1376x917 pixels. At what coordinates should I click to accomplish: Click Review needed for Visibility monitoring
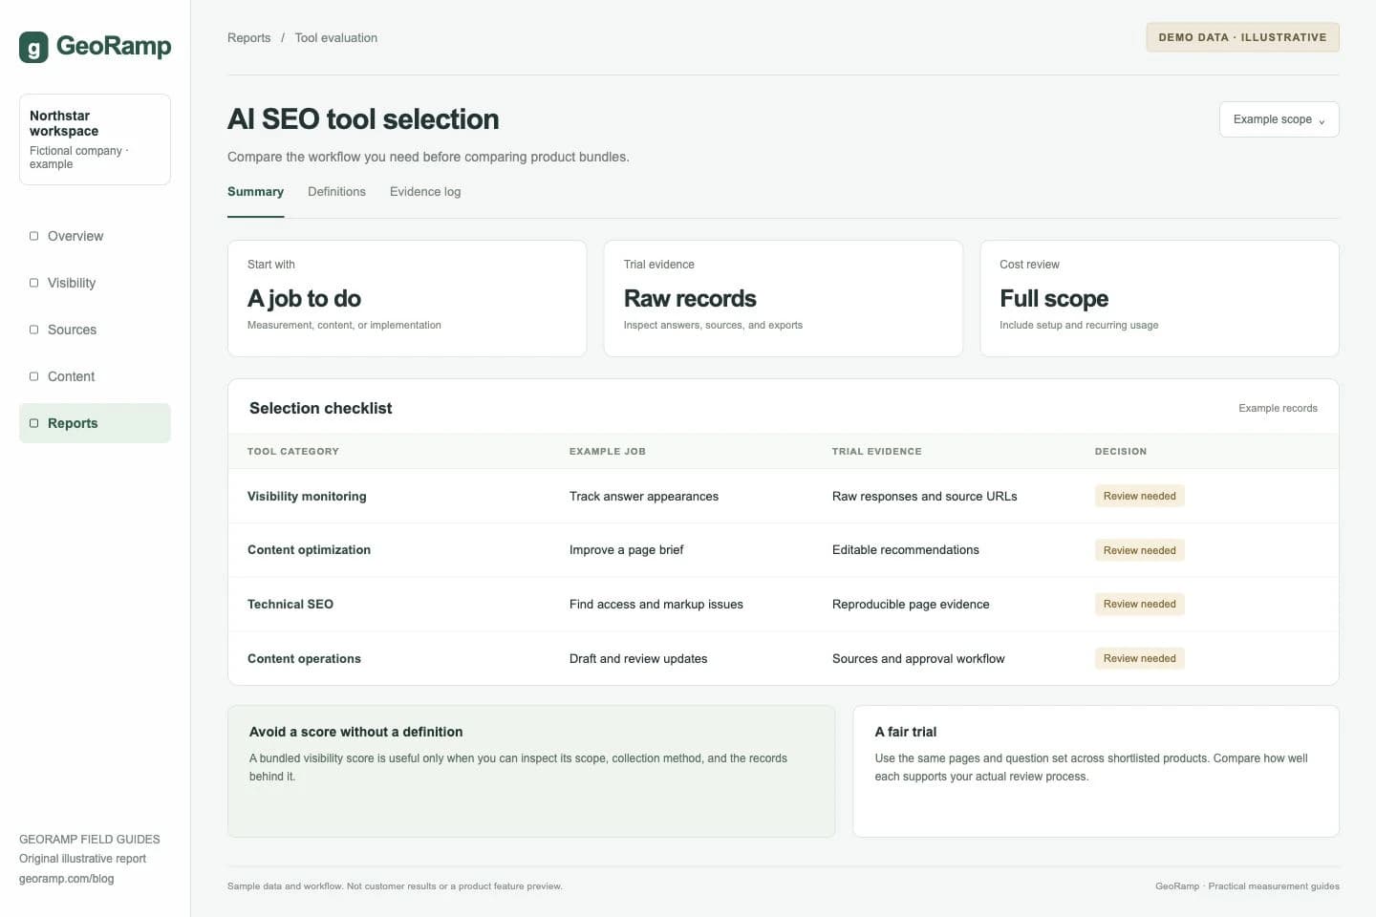pyautogui.click(x=1139, y=496)
